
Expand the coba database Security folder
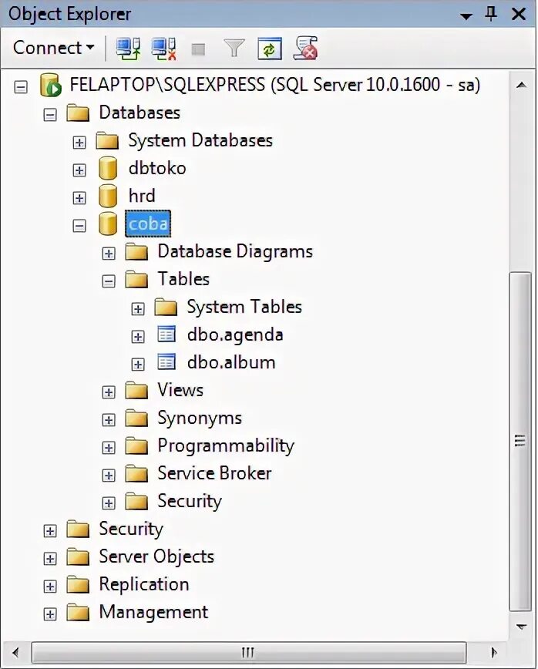[x=109, y=503]
